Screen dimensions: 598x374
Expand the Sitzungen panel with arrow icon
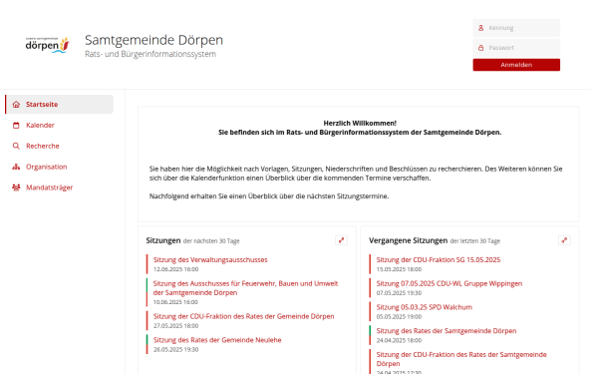coord(341,240)
